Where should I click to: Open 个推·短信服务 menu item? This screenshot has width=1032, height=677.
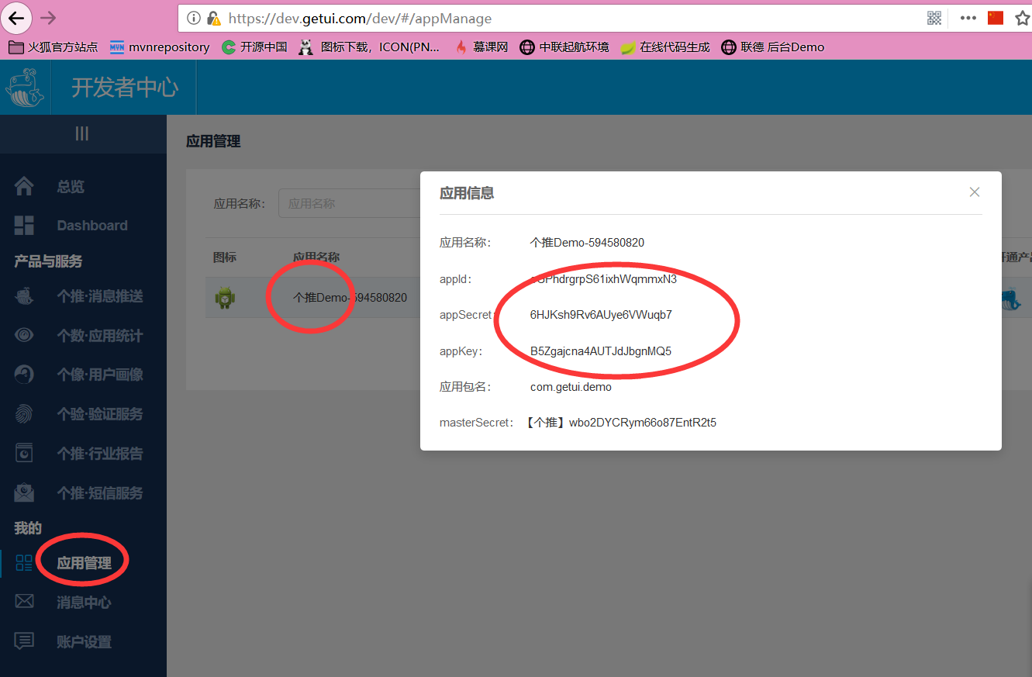tap(100, 493)
